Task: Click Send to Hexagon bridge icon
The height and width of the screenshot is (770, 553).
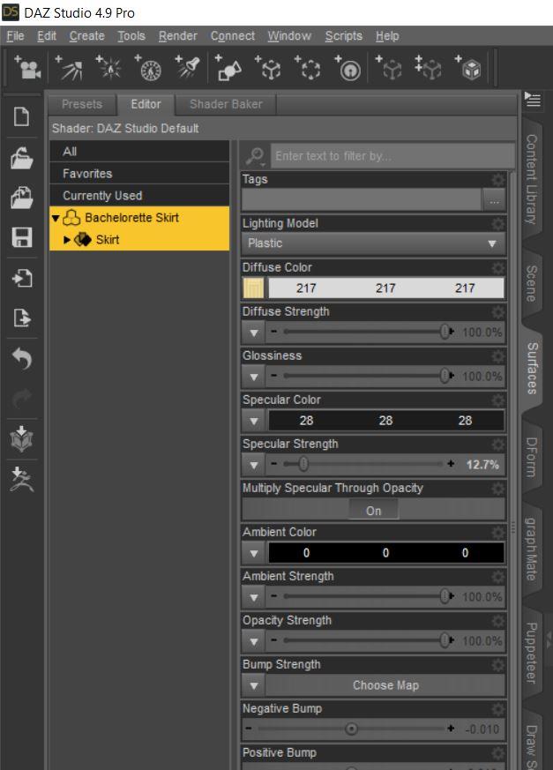Action: (22, 438)
